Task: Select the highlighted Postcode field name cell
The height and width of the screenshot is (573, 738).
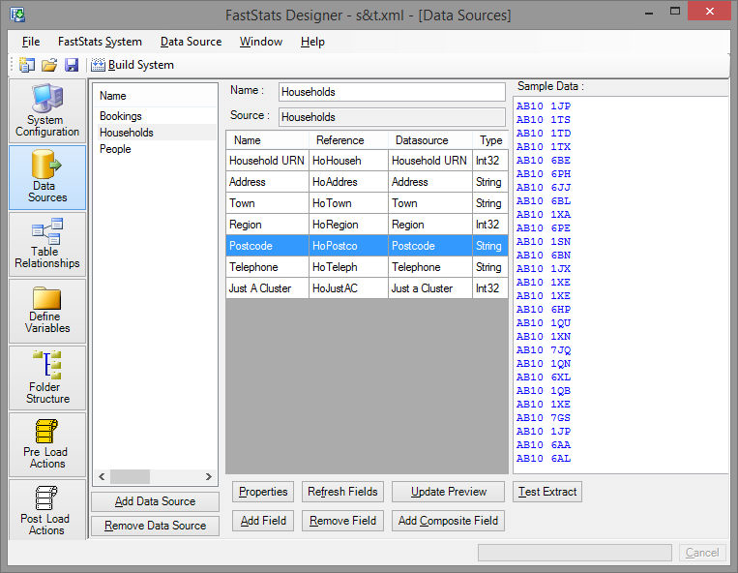Action: (x=267, y=246)
